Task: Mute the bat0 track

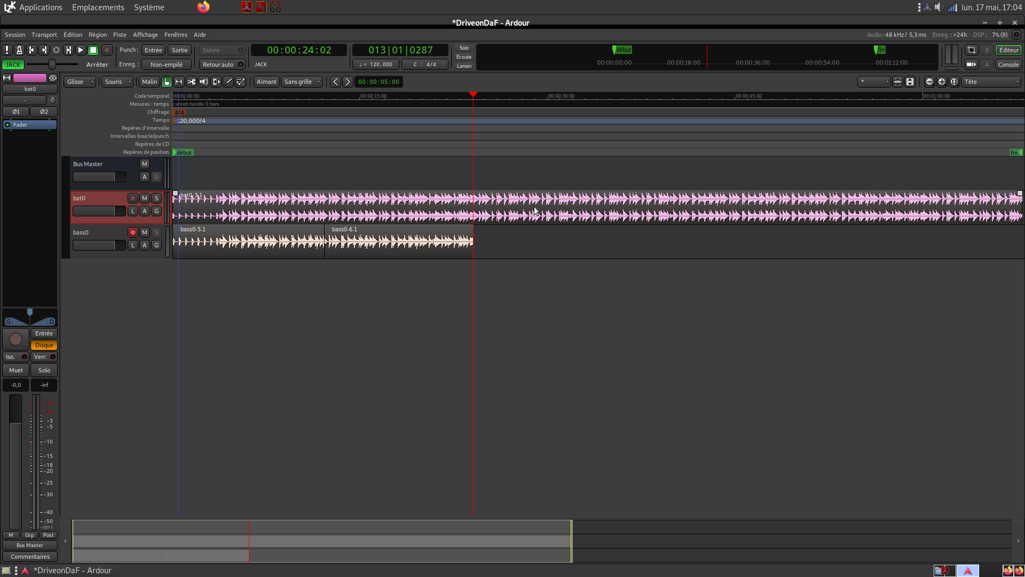Action: pyautogui.click(x=145, y=198)
